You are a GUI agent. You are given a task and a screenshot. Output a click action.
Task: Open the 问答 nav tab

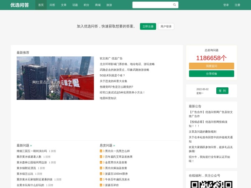pos(52,5)
